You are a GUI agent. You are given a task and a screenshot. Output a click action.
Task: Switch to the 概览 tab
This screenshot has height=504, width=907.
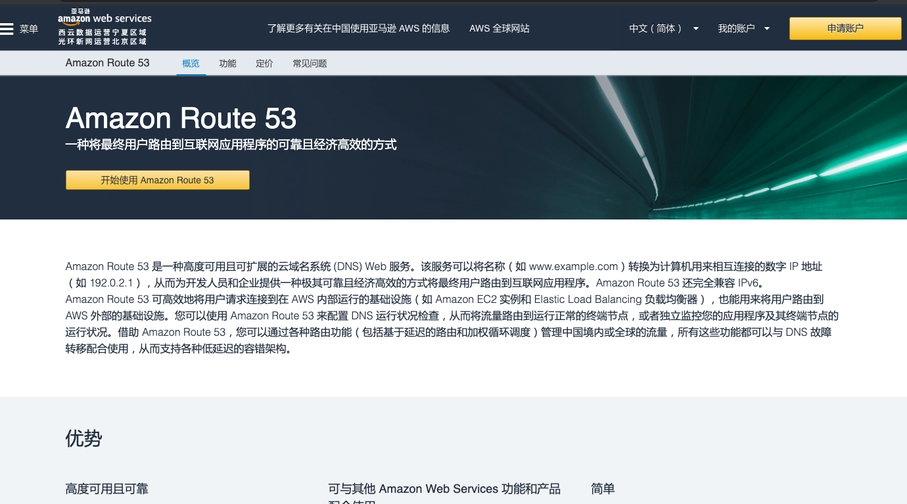coord(191,64)
